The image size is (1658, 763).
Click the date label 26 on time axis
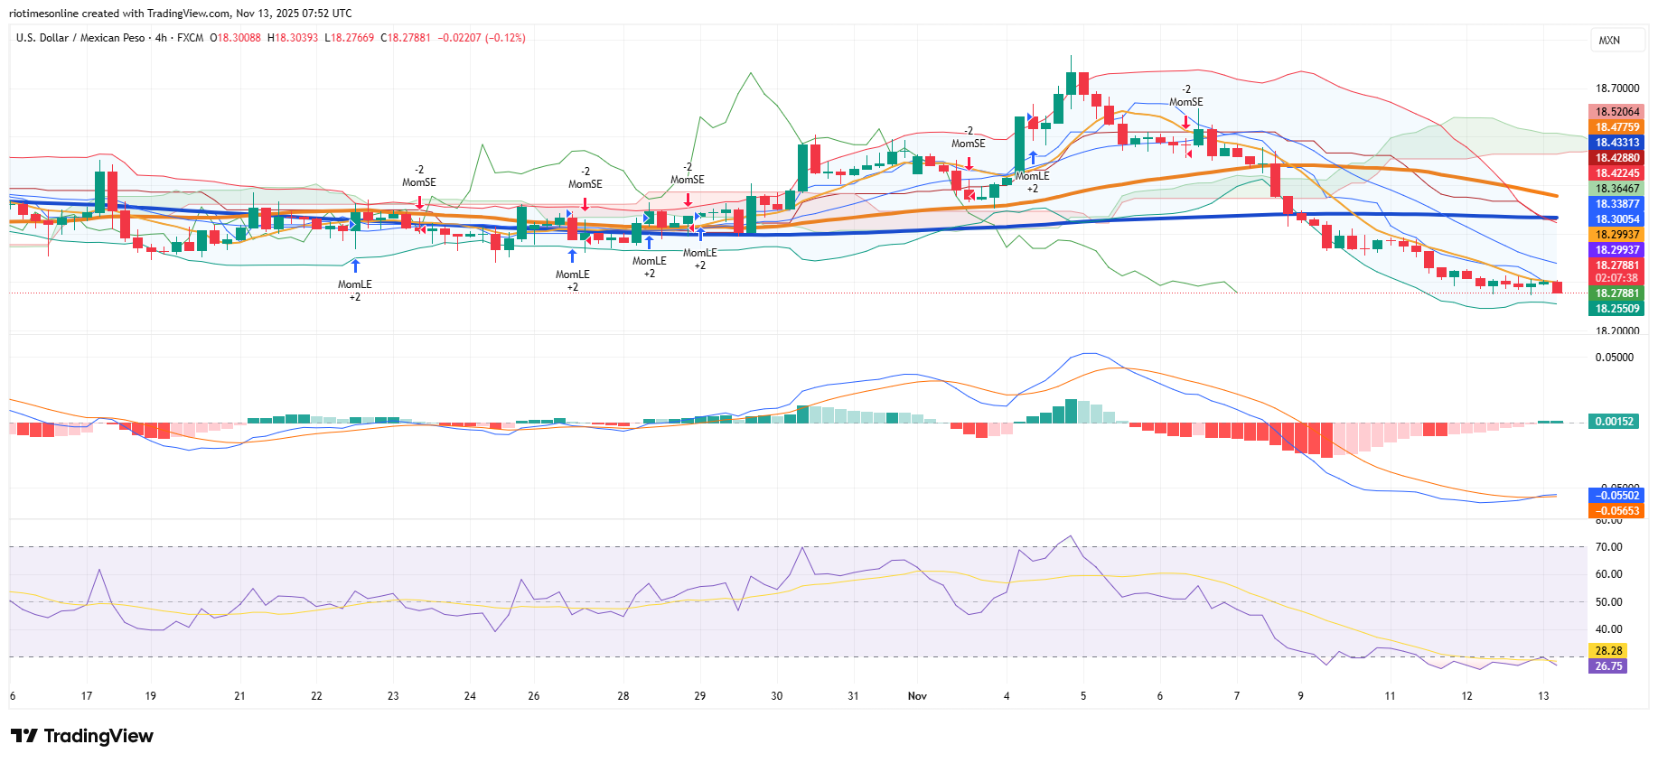pyautogui.click(x=534, y=696)
